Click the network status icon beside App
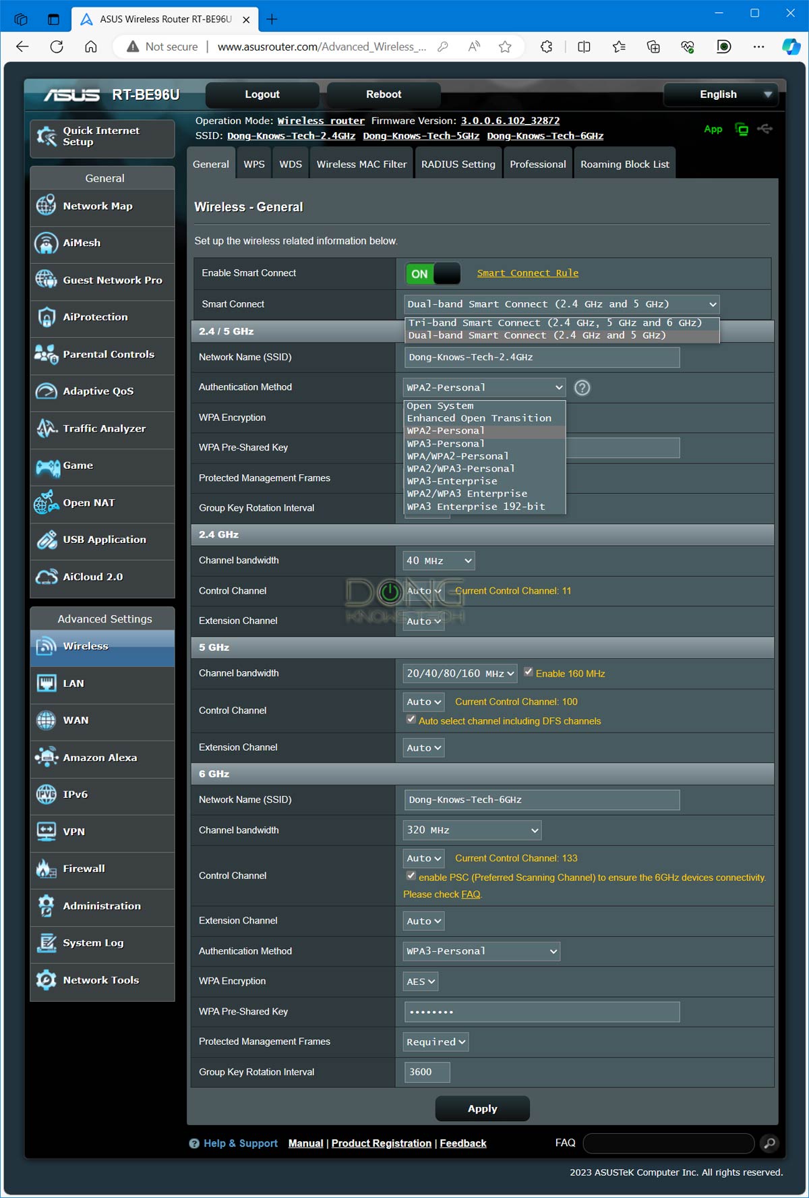This screenshot has height=1198, width=809. tap(742, 130)
